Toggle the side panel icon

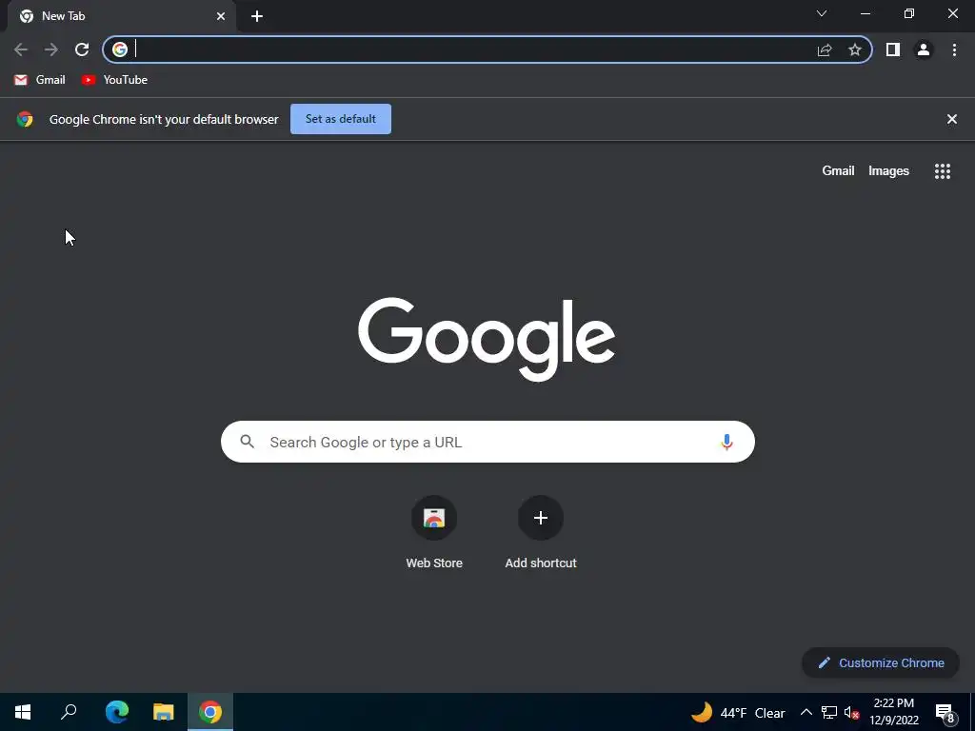point(893,49)
